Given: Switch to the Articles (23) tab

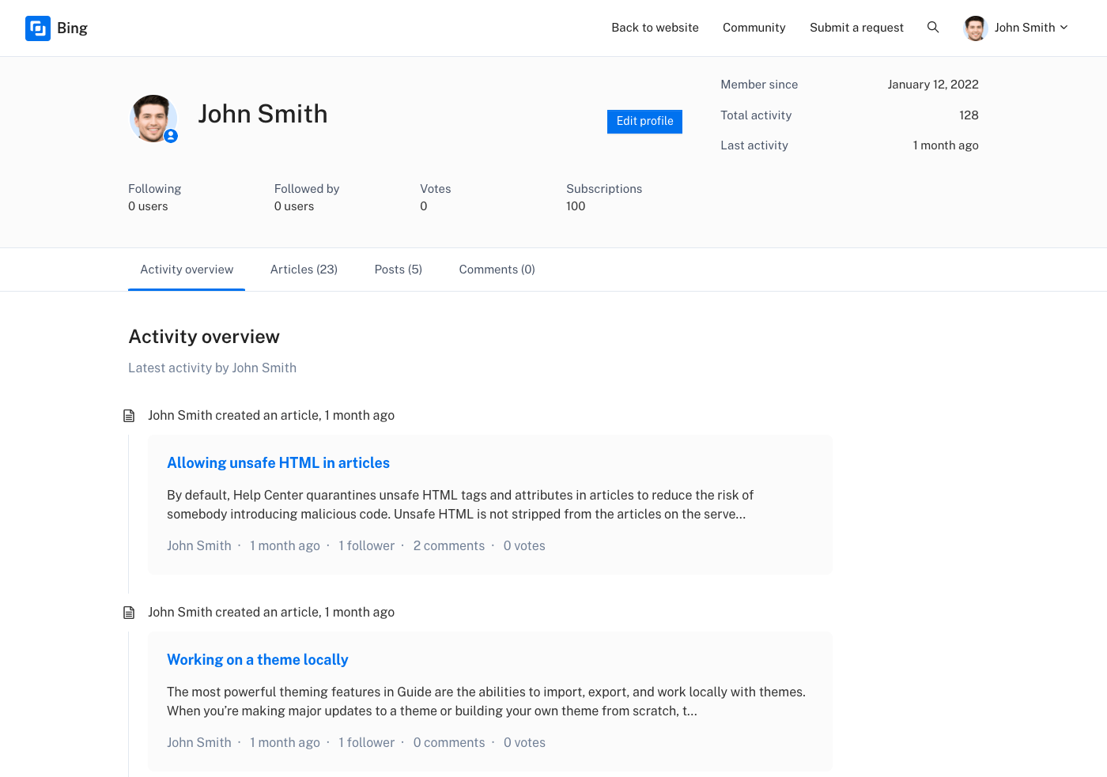Looking at the screenshot, I should point(304,270).
